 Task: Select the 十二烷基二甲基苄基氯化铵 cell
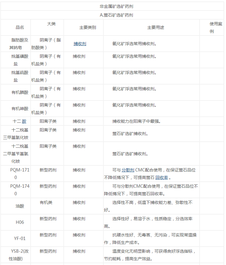click(x=16, y=154)
